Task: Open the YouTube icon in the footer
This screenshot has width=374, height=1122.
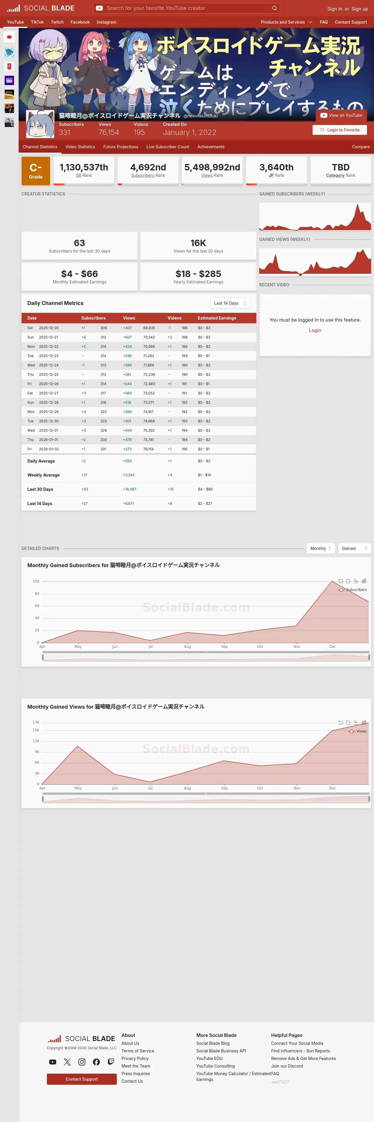Action: pos(53,1062)
